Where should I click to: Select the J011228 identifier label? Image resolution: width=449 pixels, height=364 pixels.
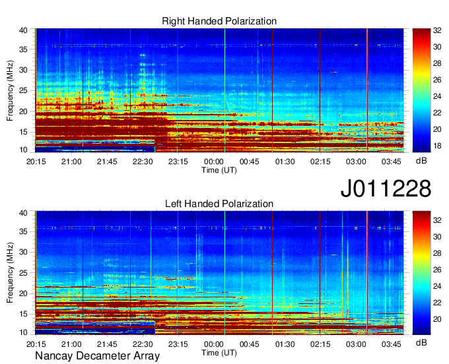coord(386,189)
